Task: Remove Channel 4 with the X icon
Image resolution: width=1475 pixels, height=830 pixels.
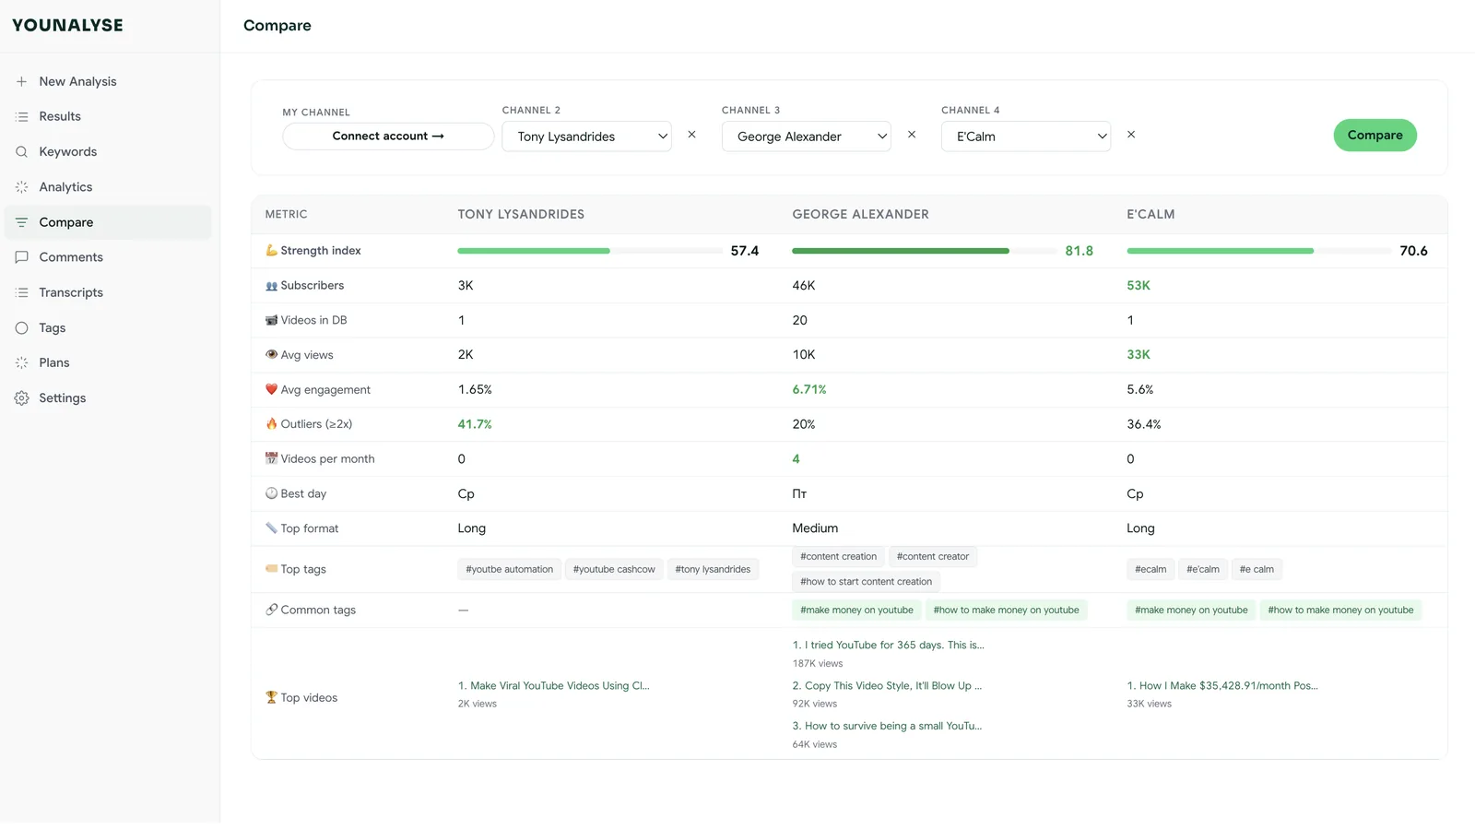Action: pos(1131,135)
